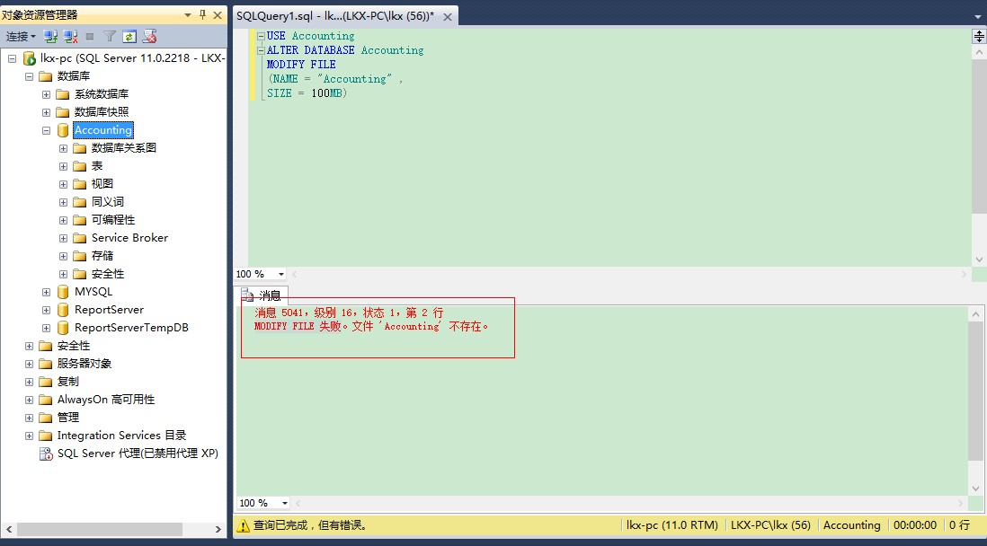
Task: Click the Object Explorer horizontal scrollbar
Action: [x=108, y=529]
